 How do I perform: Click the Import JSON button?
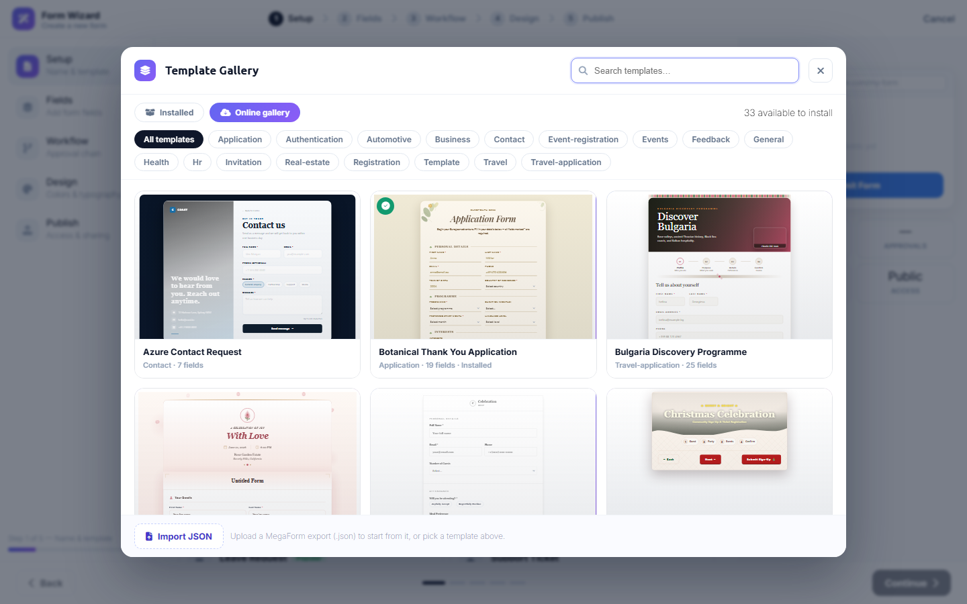pos(179,536)
